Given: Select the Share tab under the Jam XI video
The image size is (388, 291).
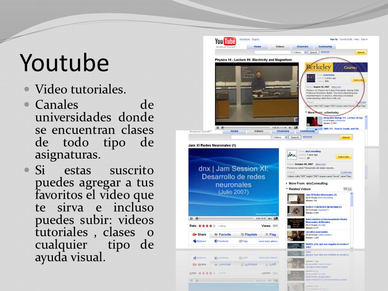Looking at the screenshot, I should [x=199, y=234].
